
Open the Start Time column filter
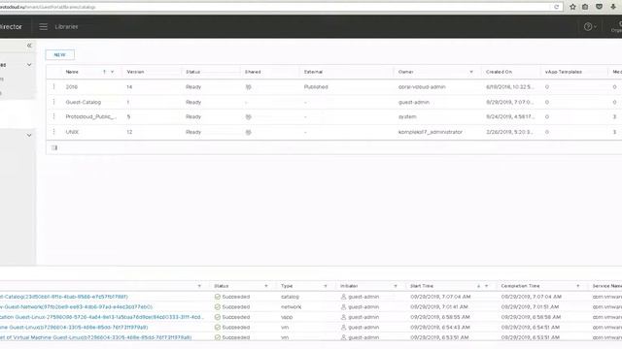click(x=486, y=286)
